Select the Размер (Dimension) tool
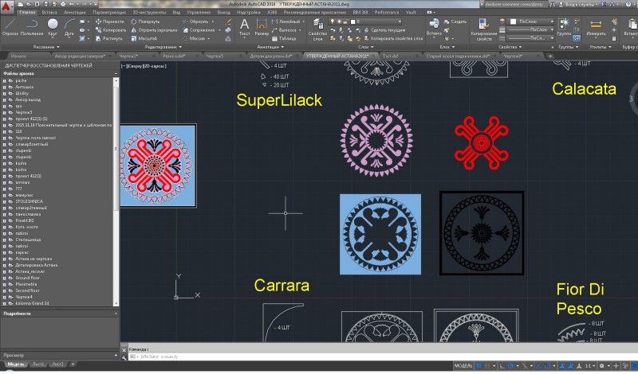638x374 pixels. [262, 28]
